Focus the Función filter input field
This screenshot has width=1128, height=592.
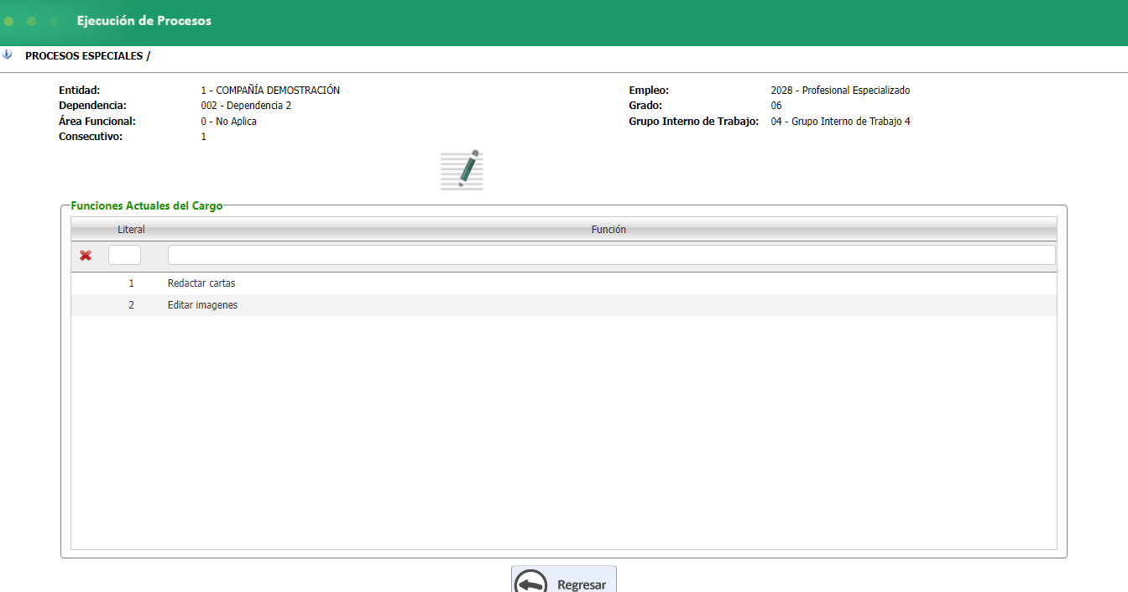[x=611, y=255]
